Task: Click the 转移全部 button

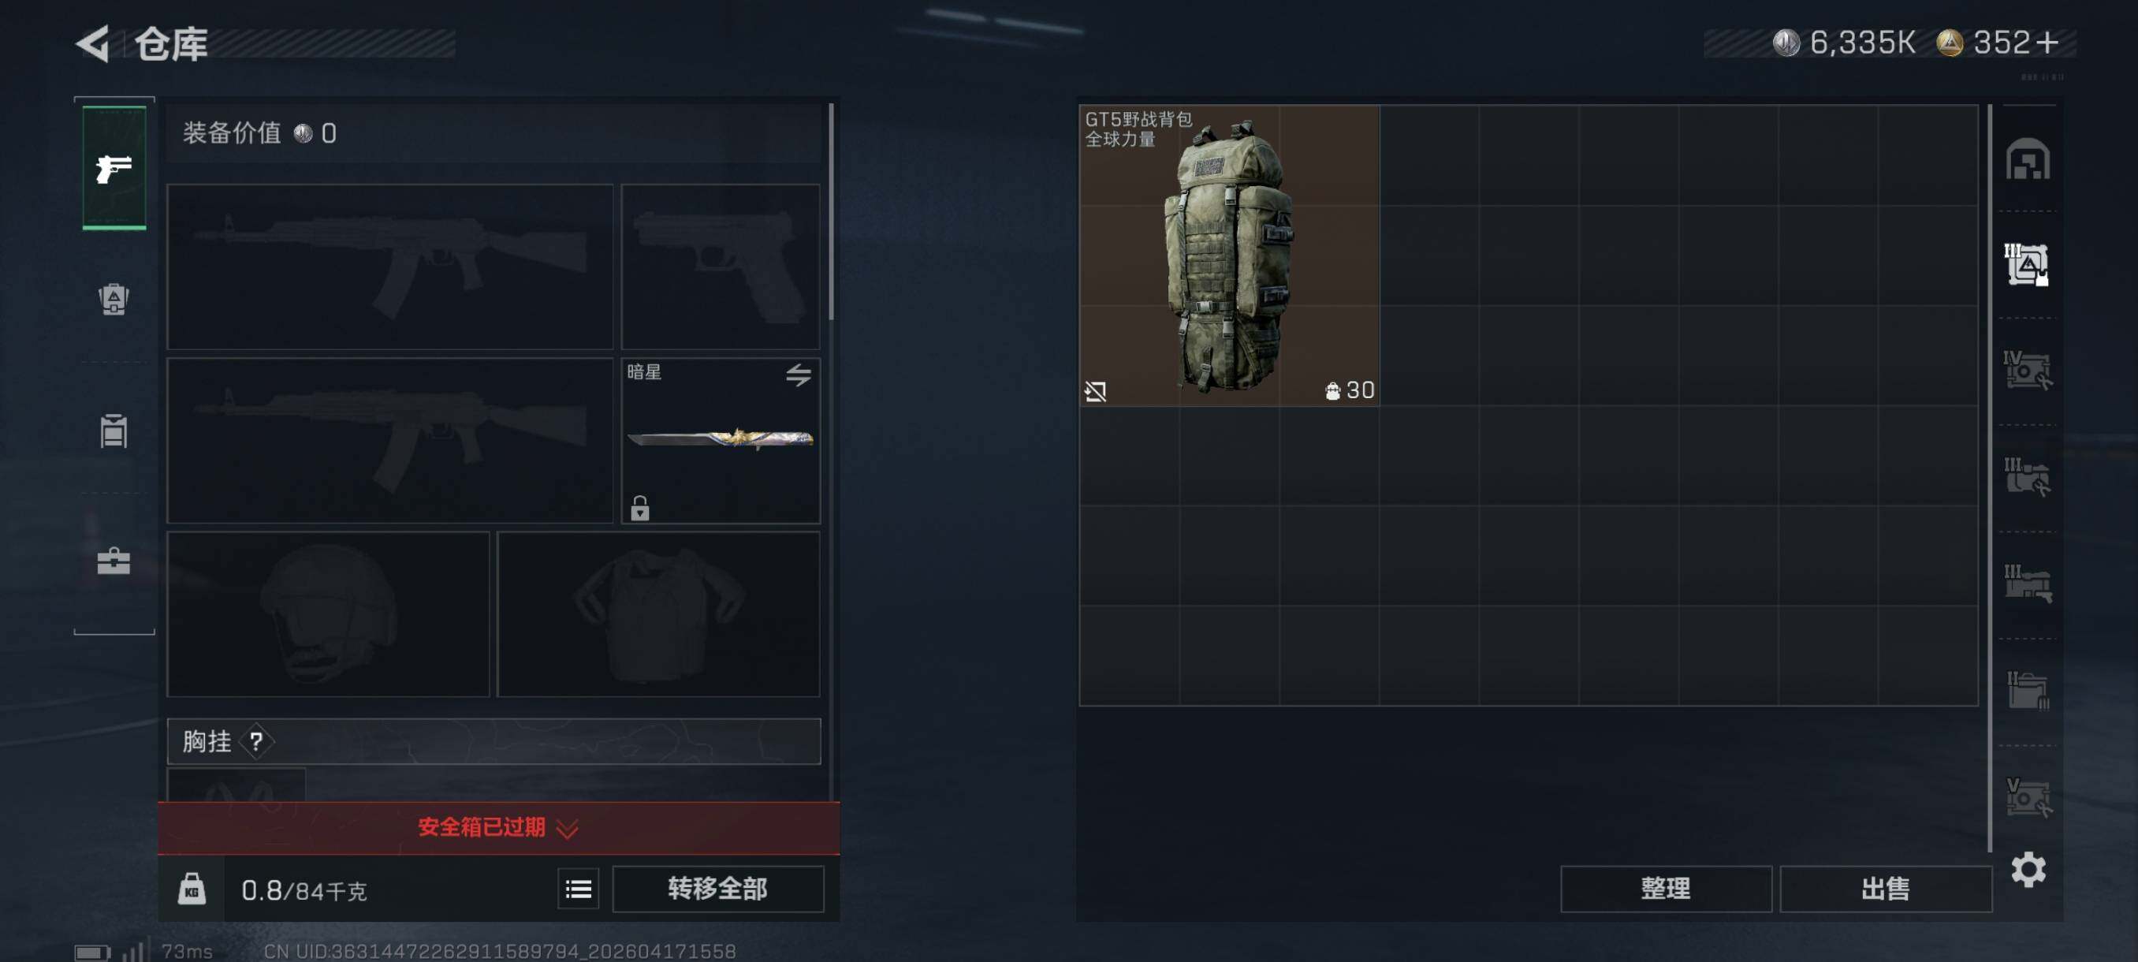Action: 718,889
